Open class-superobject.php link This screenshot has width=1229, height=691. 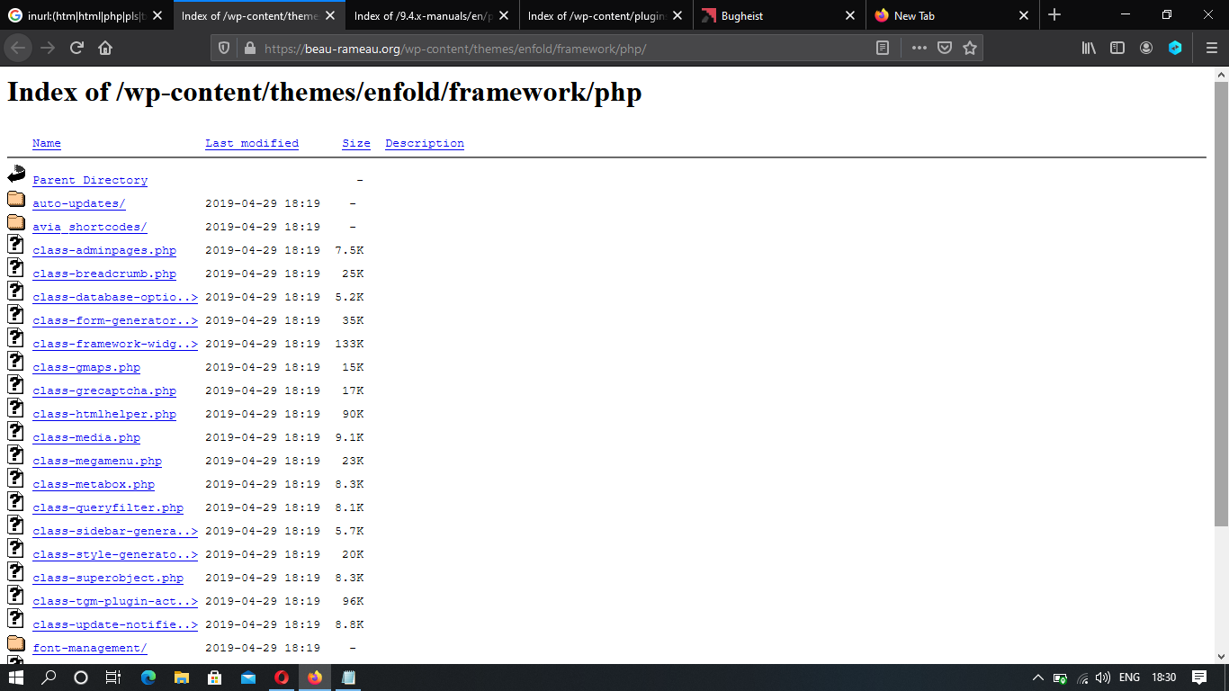[x=108, y=578]
